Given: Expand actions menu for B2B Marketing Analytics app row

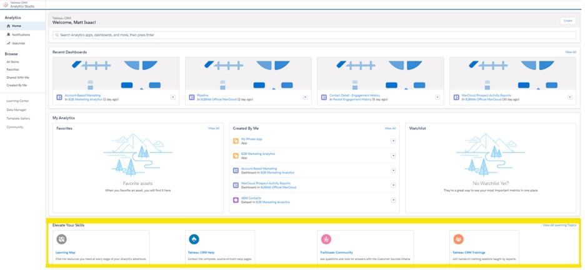Looking at the screenshot, I should 393,156.
